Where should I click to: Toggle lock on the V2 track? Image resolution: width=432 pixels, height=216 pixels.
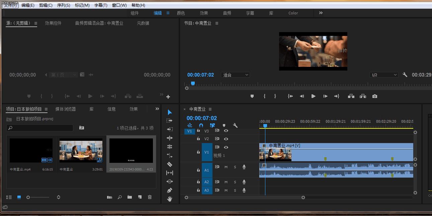tap(198, 139)
